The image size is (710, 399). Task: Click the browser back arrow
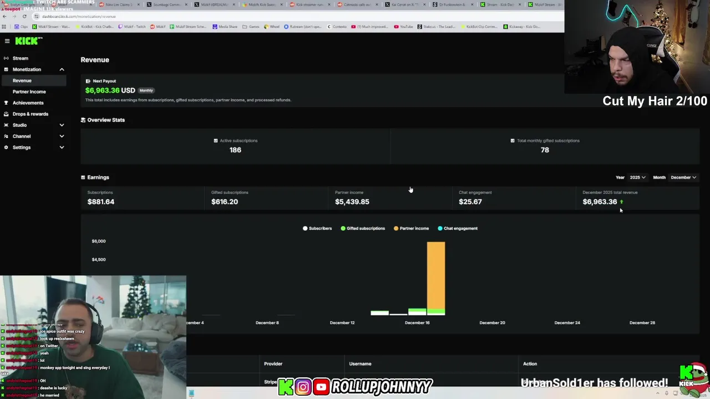click(4, 16)
